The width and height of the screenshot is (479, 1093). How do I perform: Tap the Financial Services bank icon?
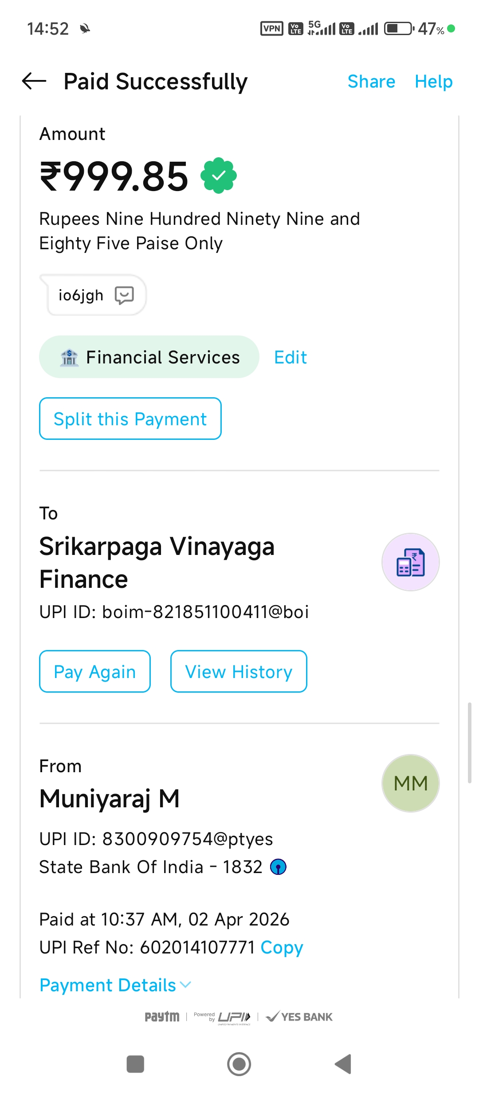pyautogui.click(x=69, y=357)
